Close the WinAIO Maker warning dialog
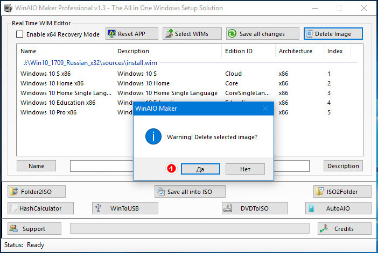This screenshot has height=253, width=378. point(265,109)
